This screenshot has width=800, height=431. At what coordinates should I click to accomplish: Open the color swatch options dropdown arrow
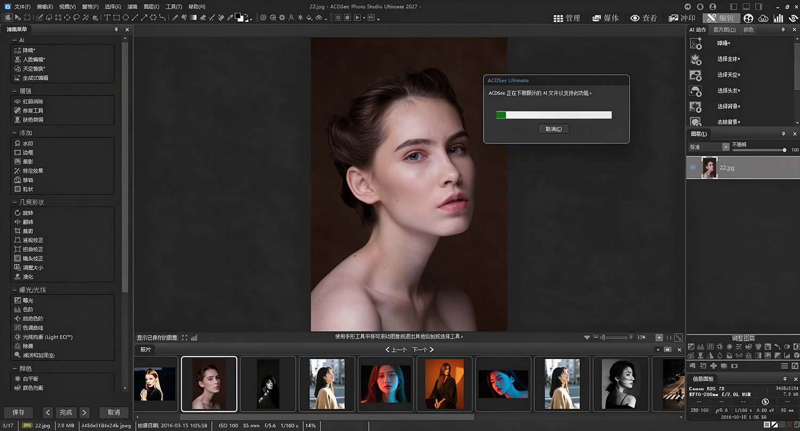[251, 19]
